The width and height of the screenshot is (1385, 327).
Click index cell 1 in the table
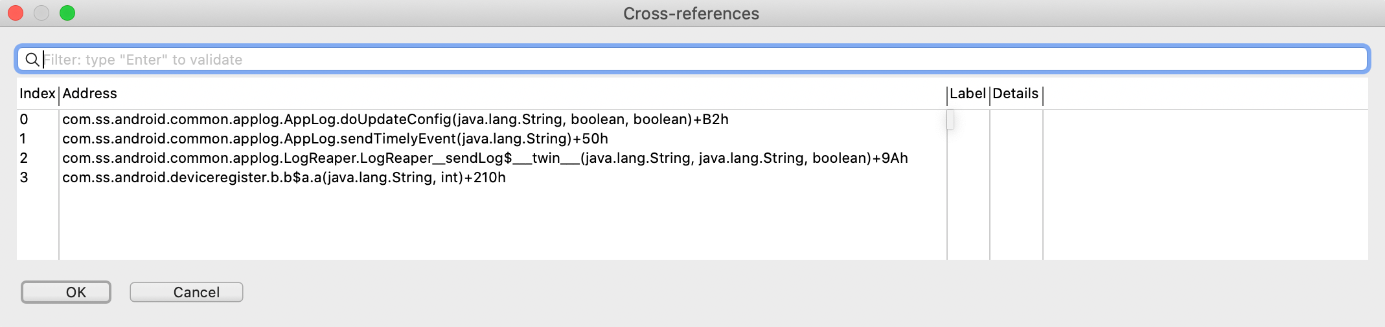[23, 139]
